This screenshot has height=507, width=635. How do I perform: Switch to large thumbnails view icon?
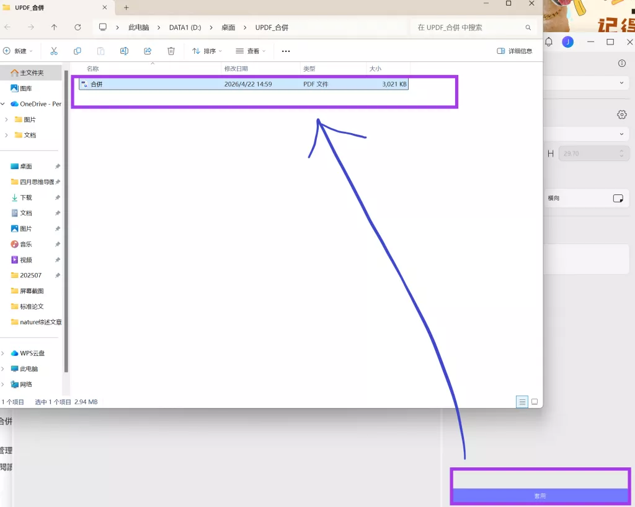pyautogui.click(x=535, y=402)
